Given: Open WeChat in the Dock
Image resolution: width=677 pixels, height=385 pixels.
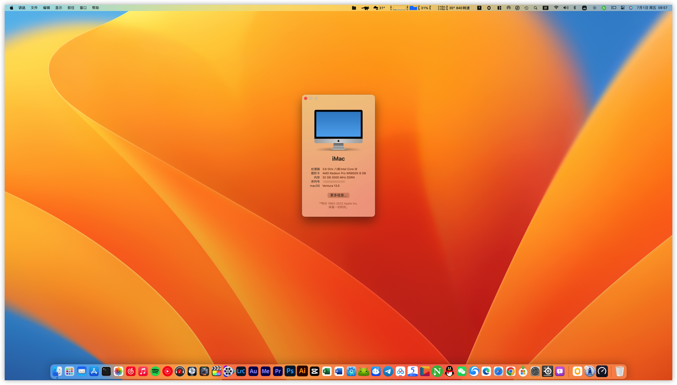Looking at the screenshot, I should [x=462, y=371].
